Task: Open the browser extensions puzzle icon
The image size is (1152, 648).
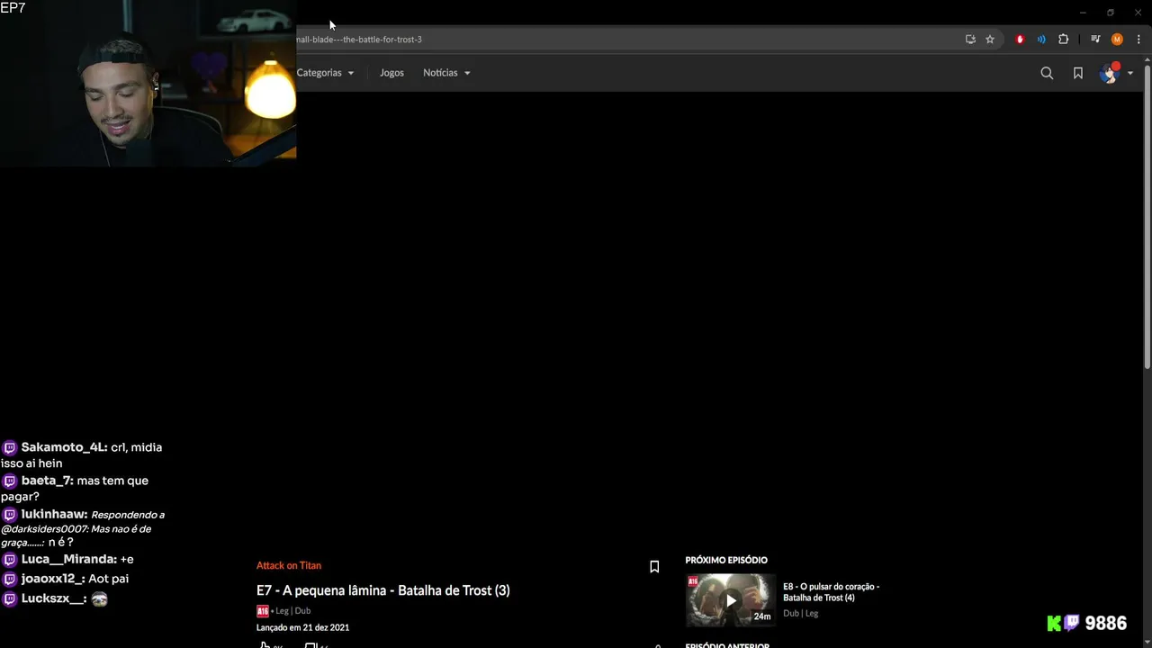Action: [x=1063, y=40]
